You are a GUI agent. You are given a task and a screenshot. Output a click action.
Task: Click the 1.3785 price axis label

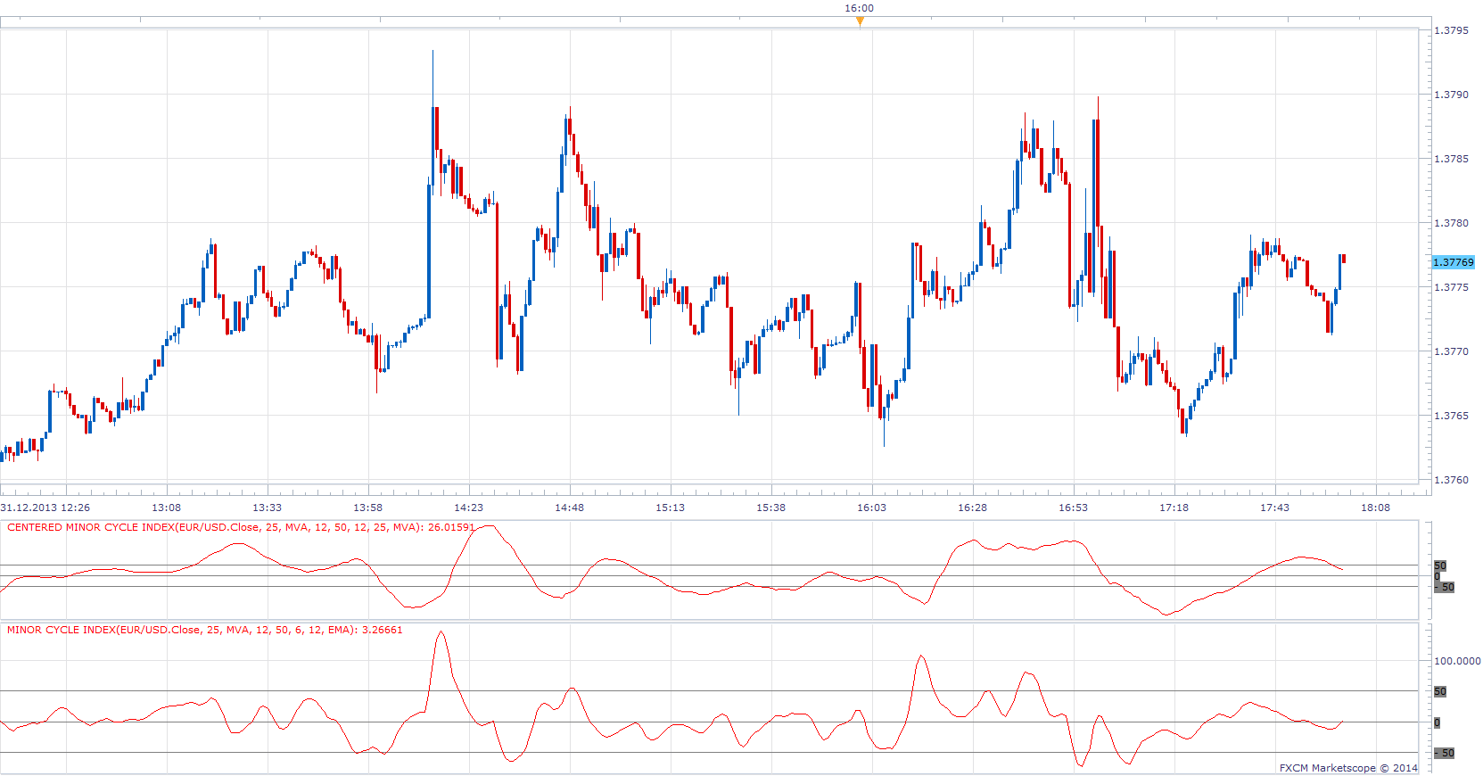pos(1451,159)
